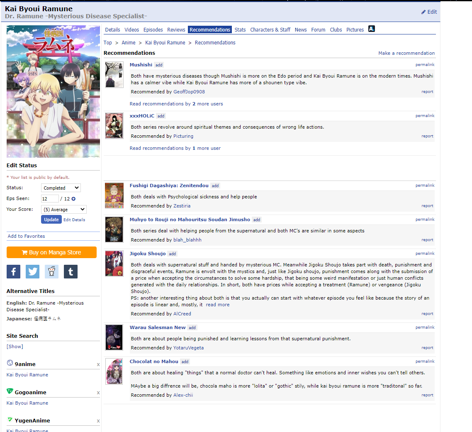Screen dimensions: 472x432
Task: Click xxxHOLiC cover thumbnail
Action: 114,126
